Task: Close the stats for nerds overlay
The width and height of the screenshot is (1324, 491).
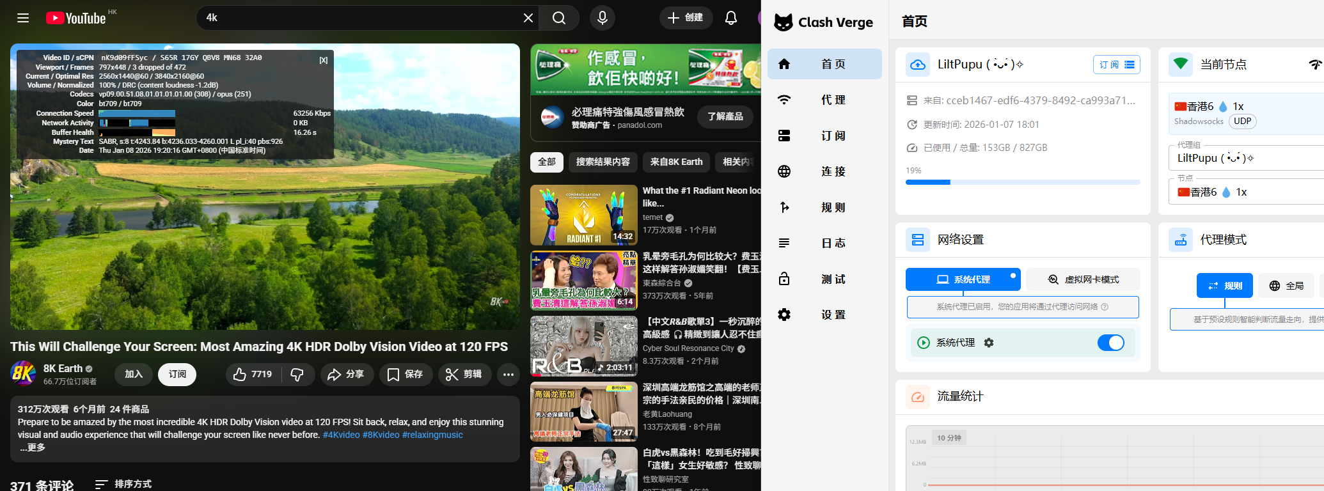Action: point(324,60)
